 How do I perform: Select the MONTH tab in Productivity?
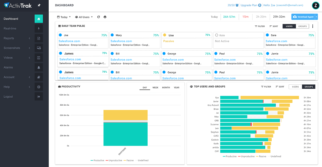[x=166, y=88]
